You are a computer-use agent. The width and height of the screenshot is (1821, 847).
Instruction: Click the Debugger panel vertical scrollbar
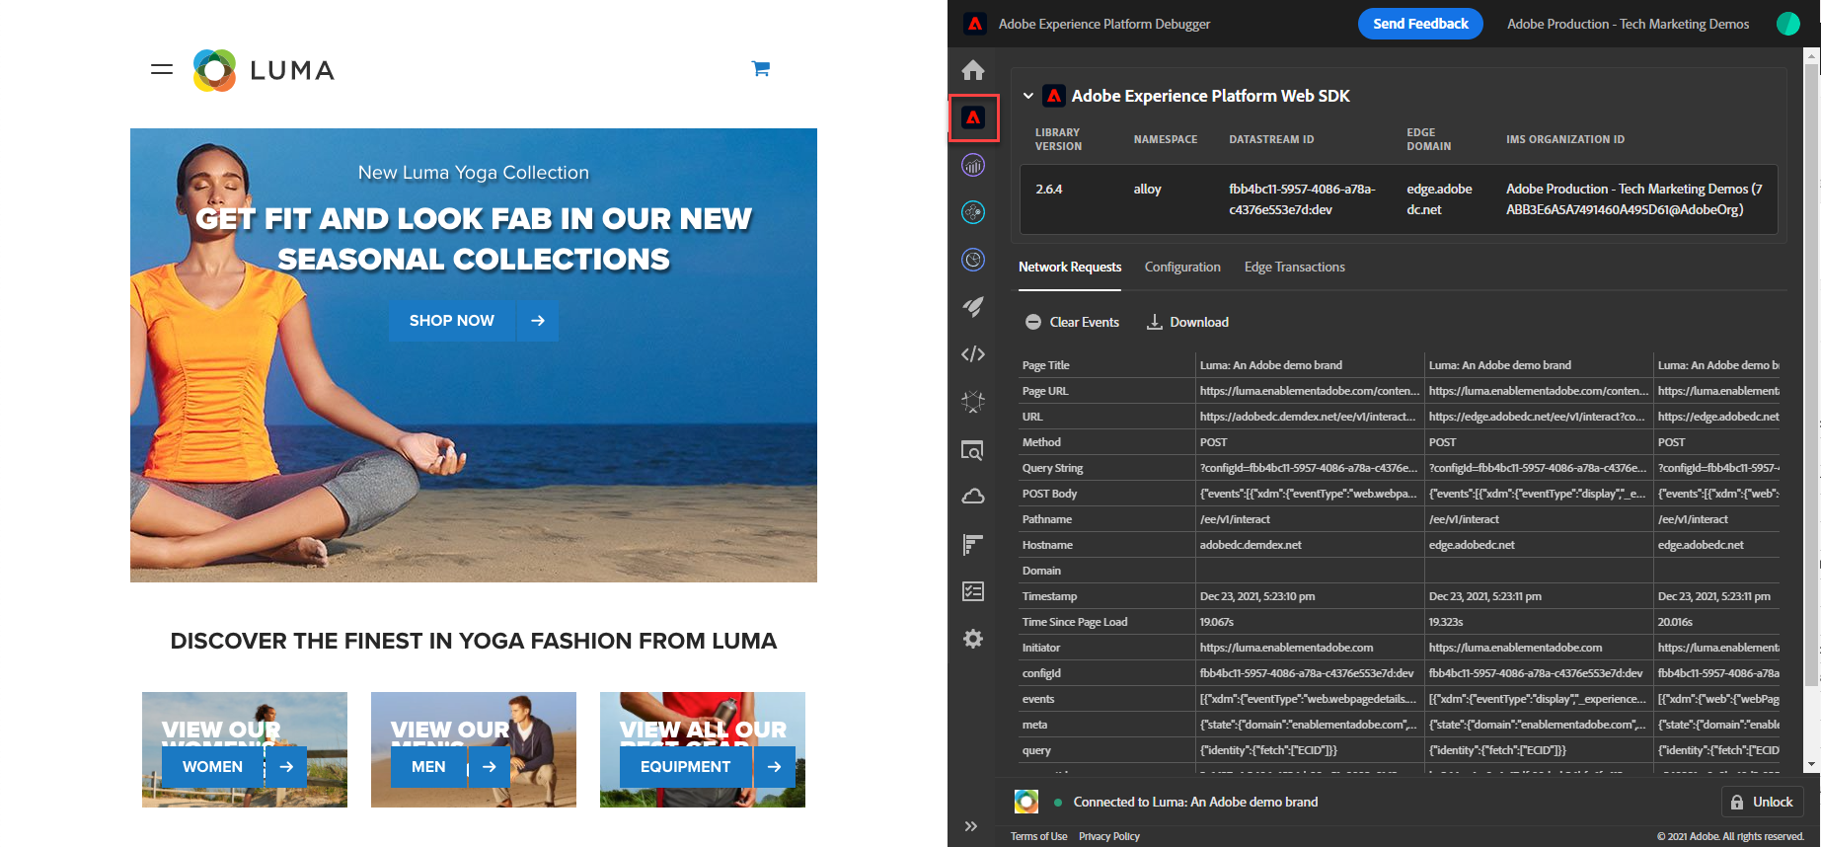tap(1811, 375)
